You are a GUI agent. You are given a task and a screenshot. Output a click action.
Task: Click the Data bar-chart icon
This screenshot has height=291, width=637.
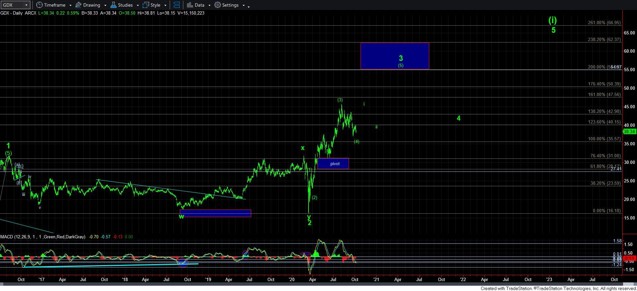click(190, 5)
